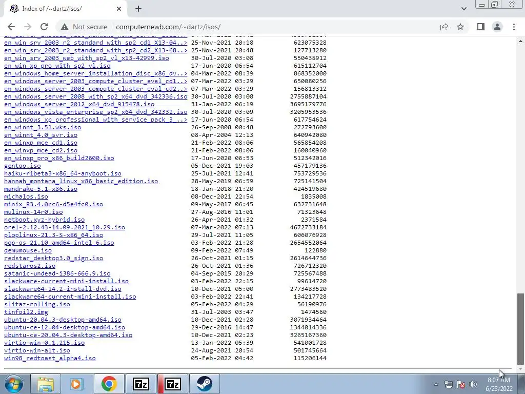The width and height of the screenshot is (525, 394).
Task: Open a new browser tab
Action: [x=138, y=9]
